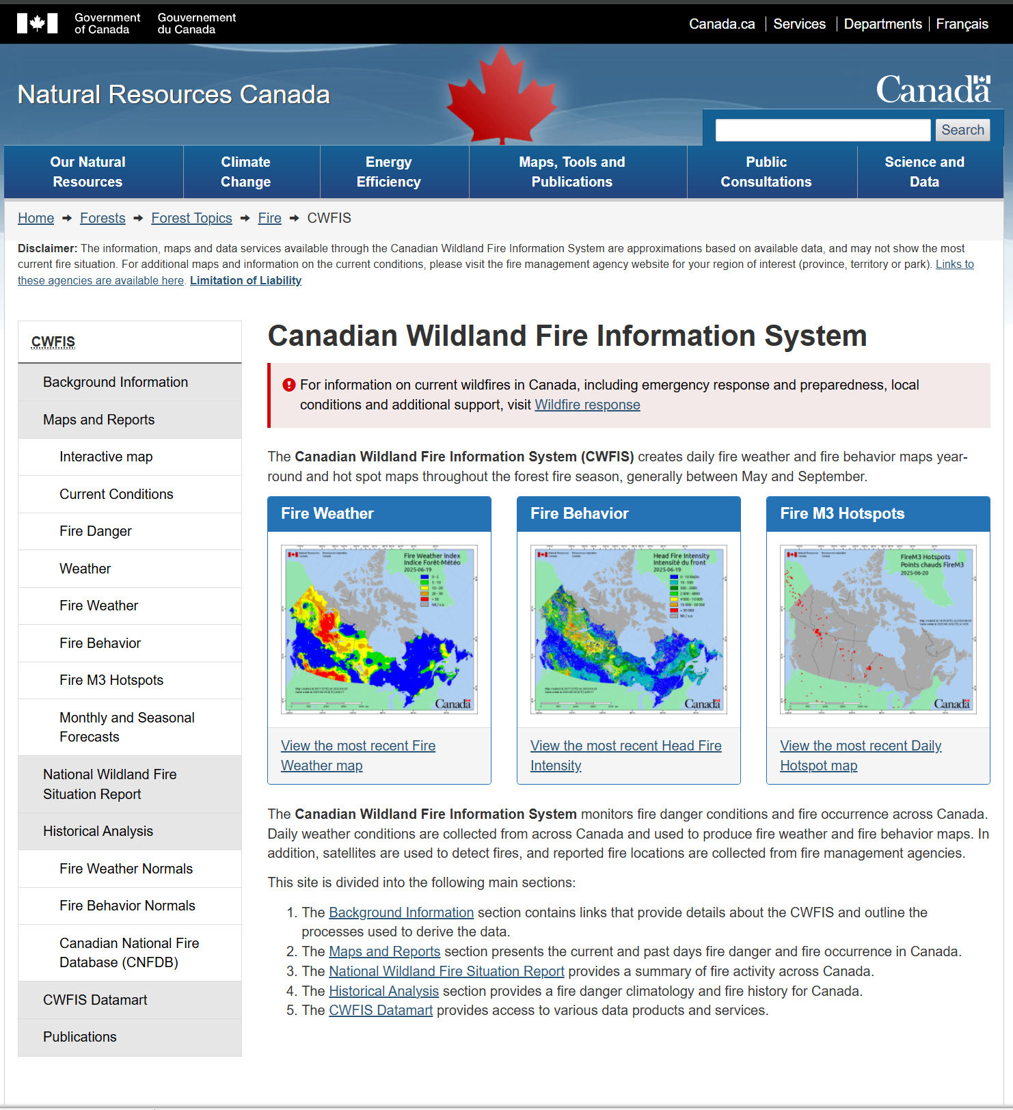This screenshot has width=1013, height=1110.
Task: Switch language to Français
Action: (x=962, y=24)
